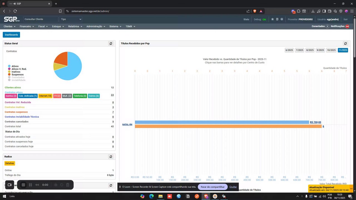The height and width of the screenshot is (200, 356).
Task: Click the Brave Shields lion icon
Action: 254,11
